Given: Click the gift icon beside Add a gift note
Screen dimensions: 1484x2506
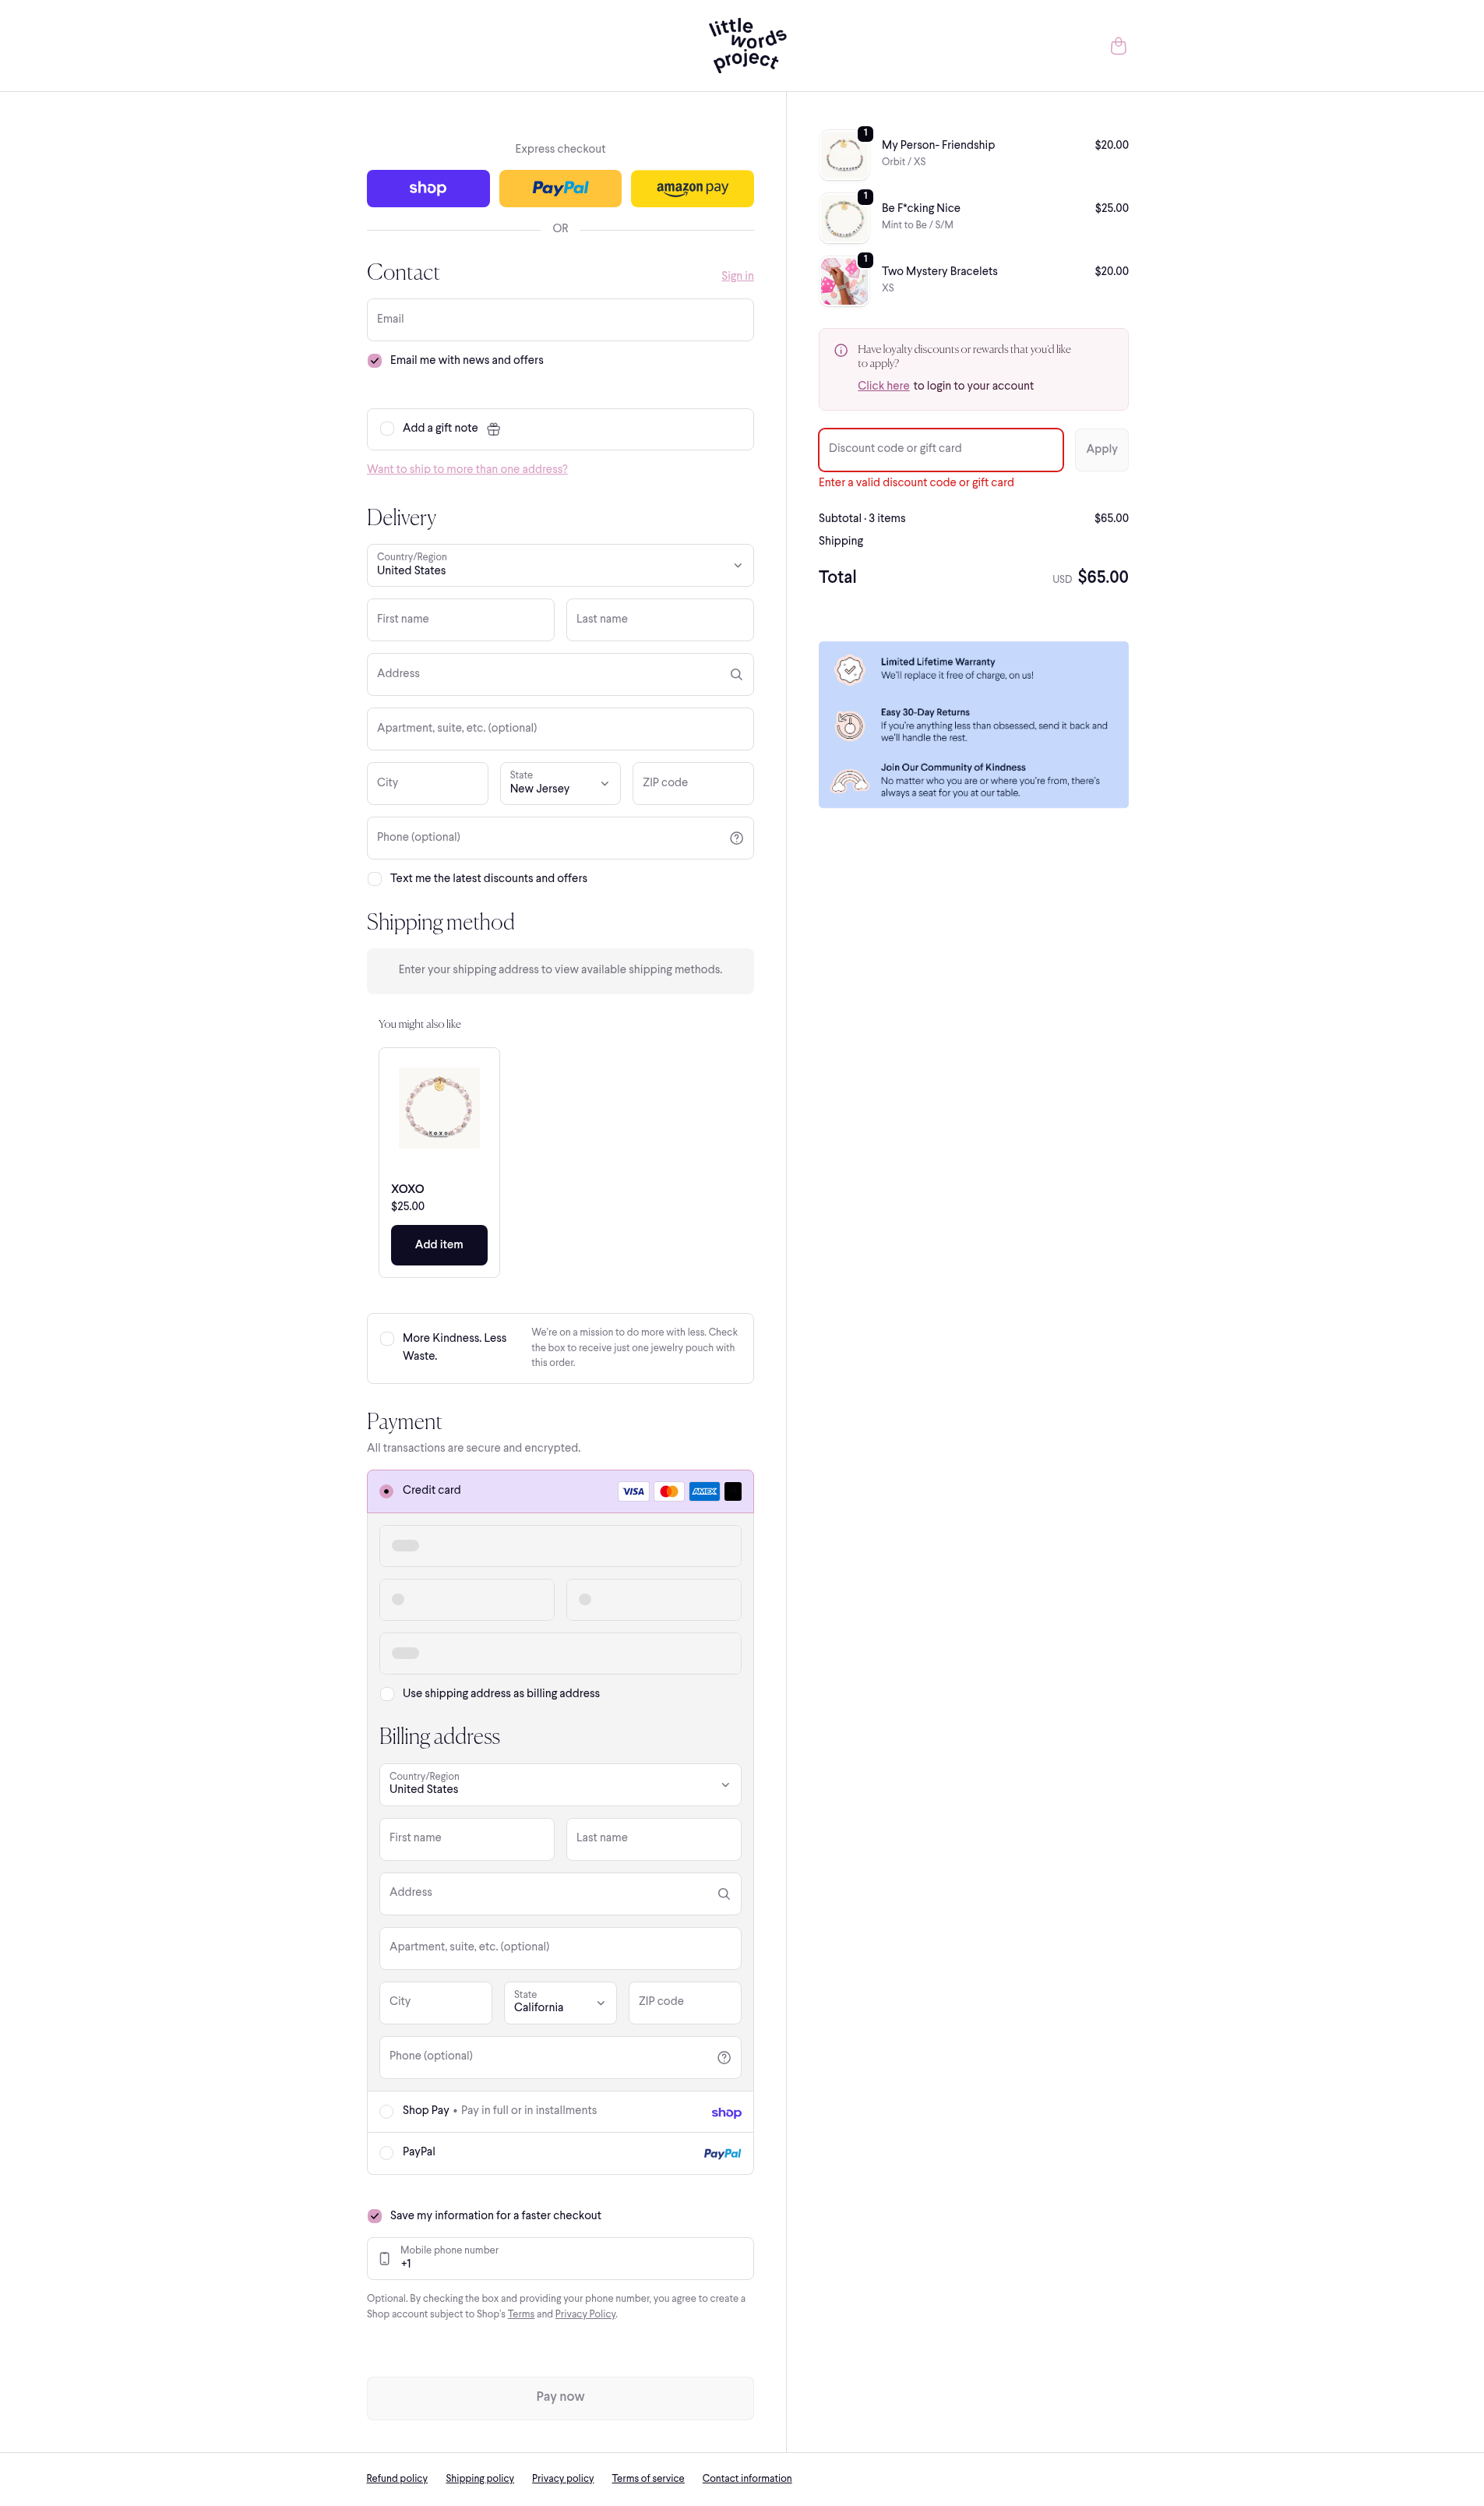Looking at the screenshot, I should (x=493, y=429).
